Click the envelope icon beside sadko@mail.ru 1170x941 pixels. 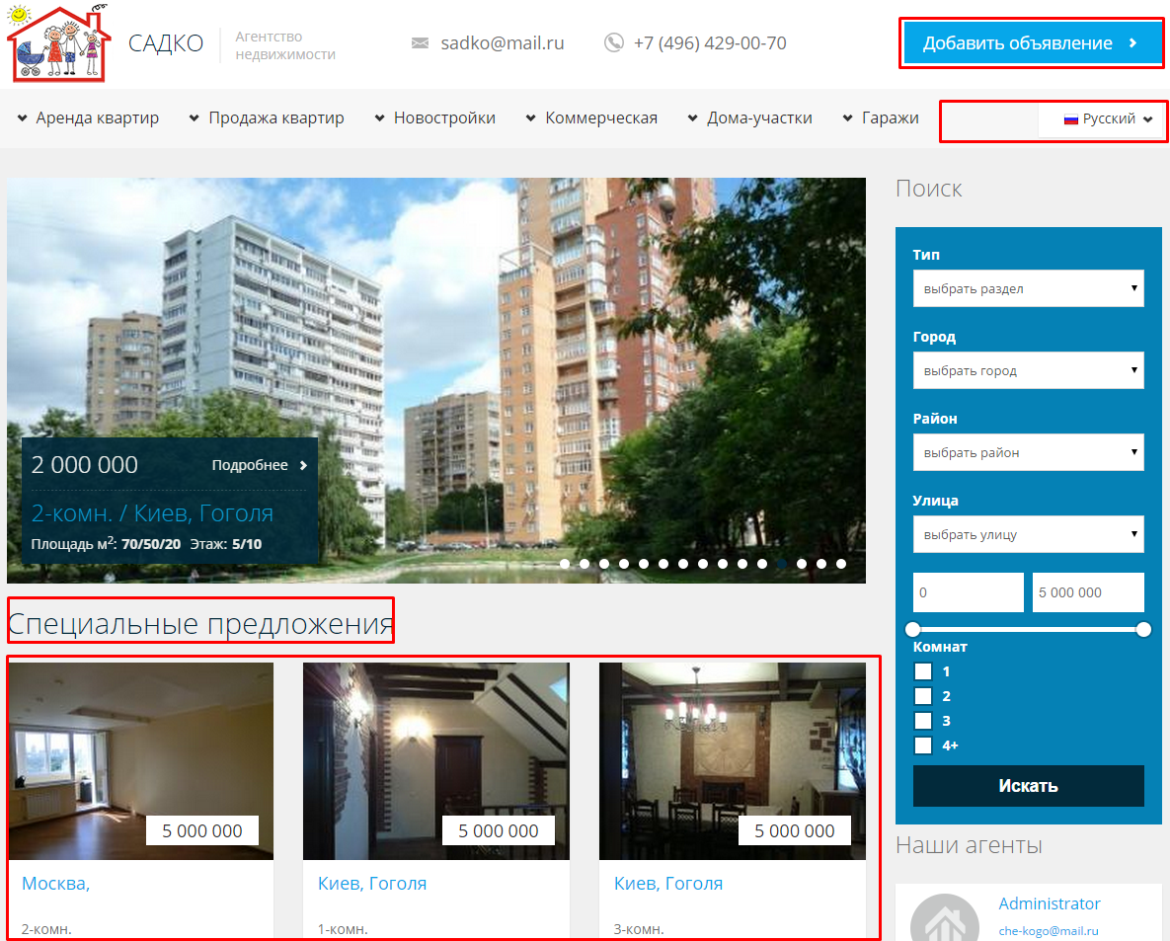point(420,43)
